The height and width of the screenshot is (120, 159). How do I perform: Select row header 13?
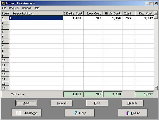[5, 74]
